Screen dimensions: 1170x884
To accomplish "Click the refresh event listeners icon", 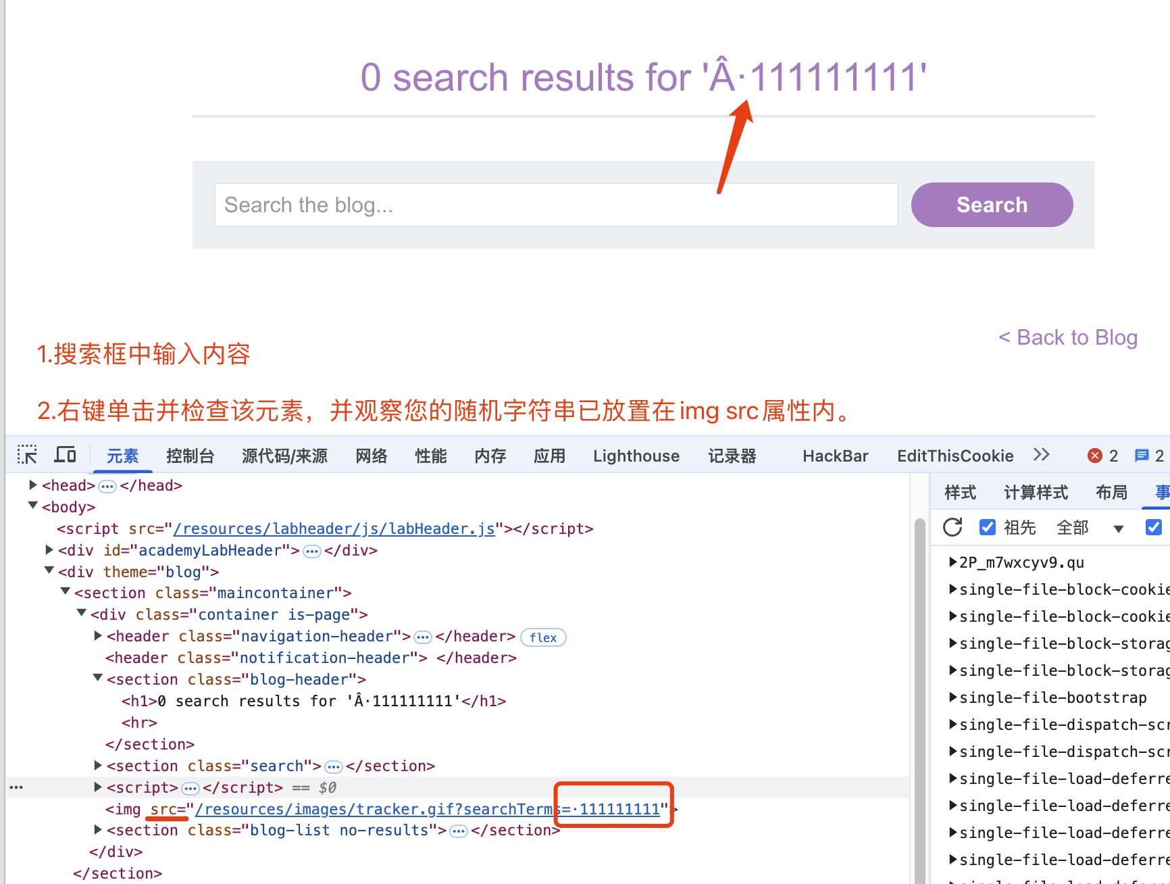I will (x=952, y=527).
